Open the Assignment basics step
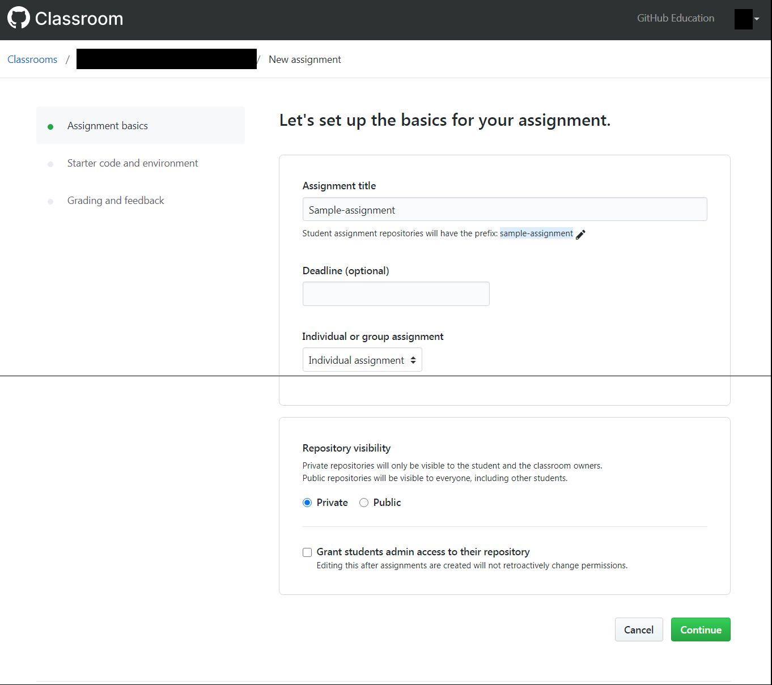The image size is (772, 685). 141,125
